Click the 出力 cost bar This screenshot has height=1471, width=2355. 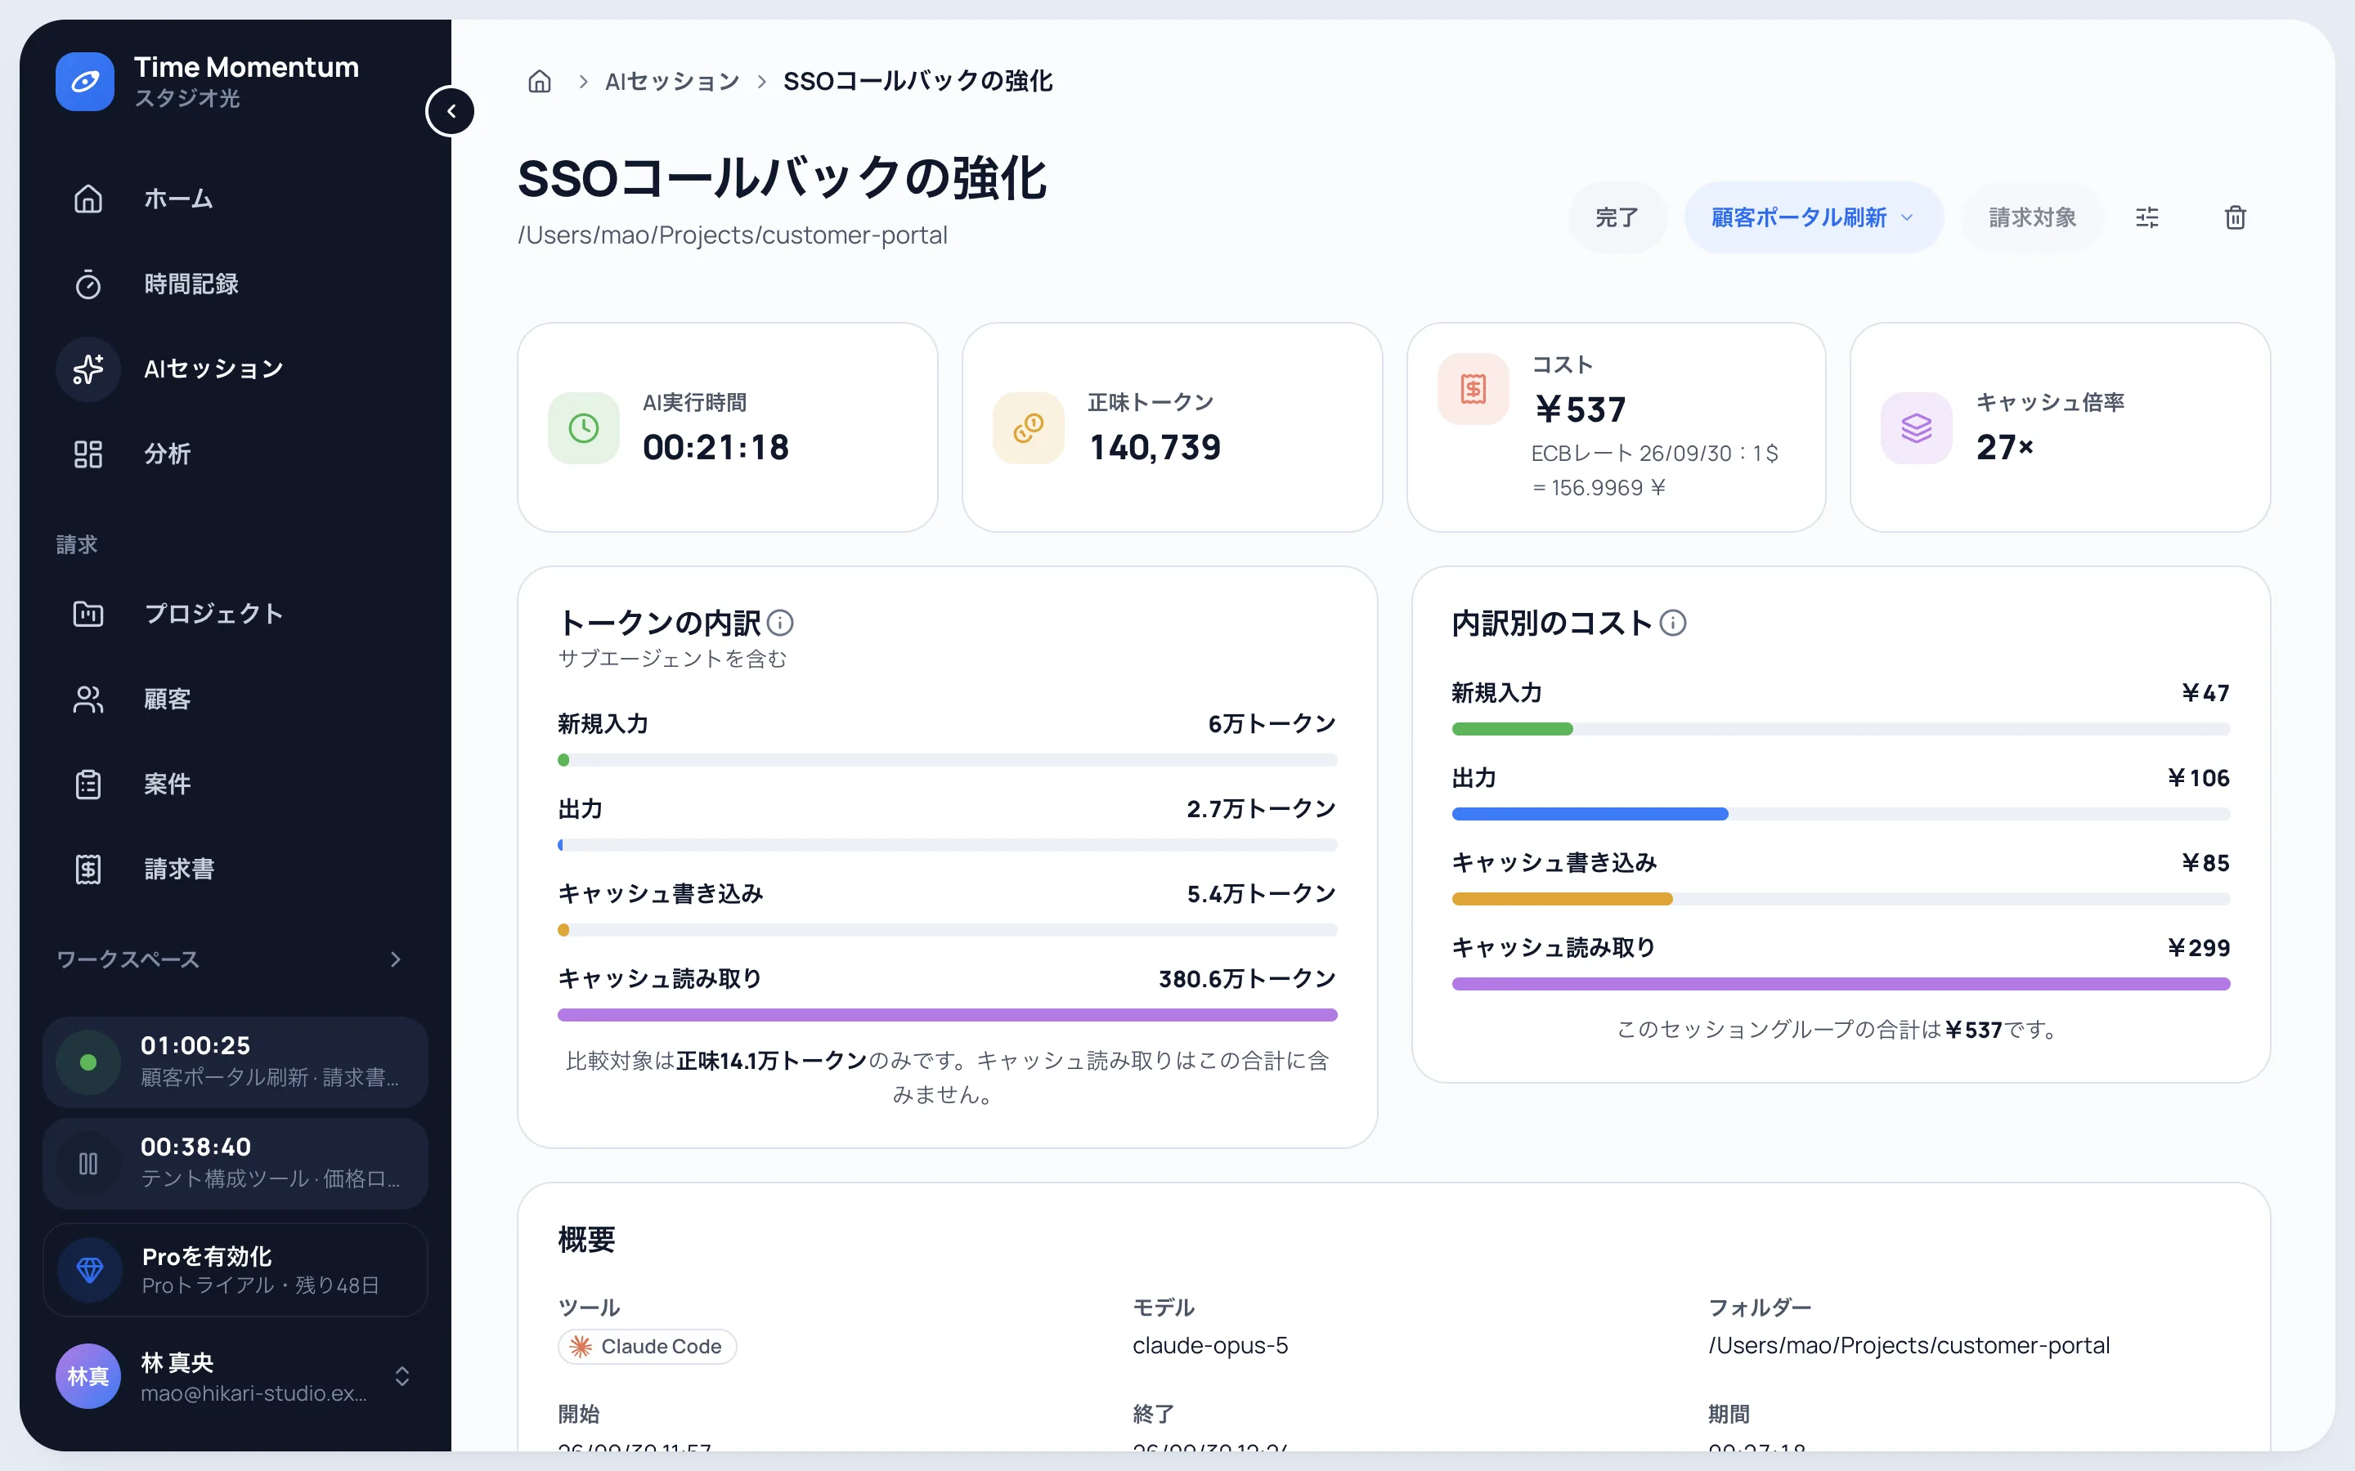pos(1840,813)
